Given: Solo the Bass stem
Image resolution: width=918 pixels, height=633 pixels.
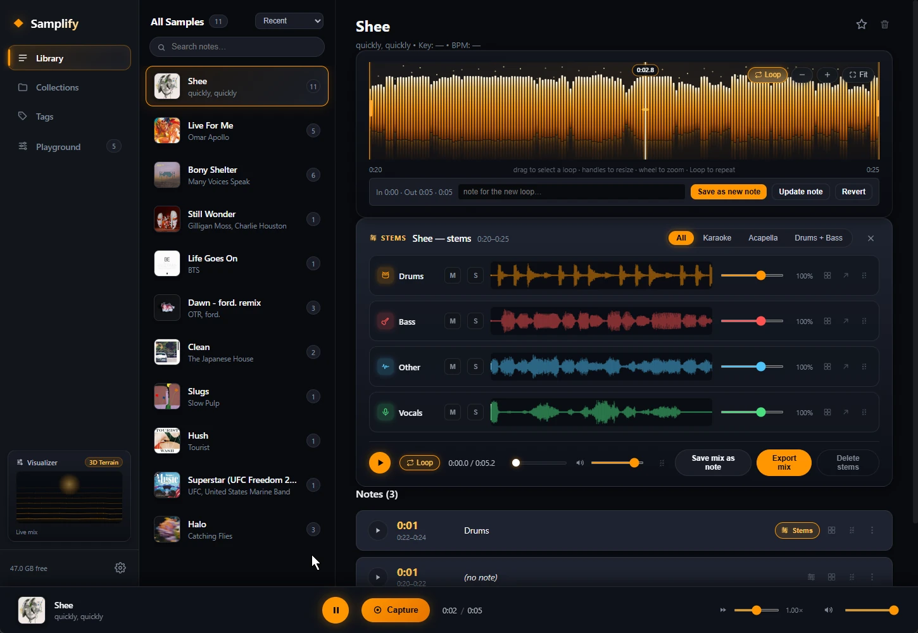Looking at the screenshot, I should click(475, 321).
